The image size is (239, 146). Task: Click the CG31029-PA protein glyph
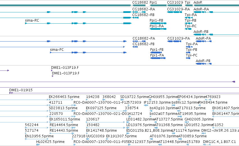click(x=174, y=41)
